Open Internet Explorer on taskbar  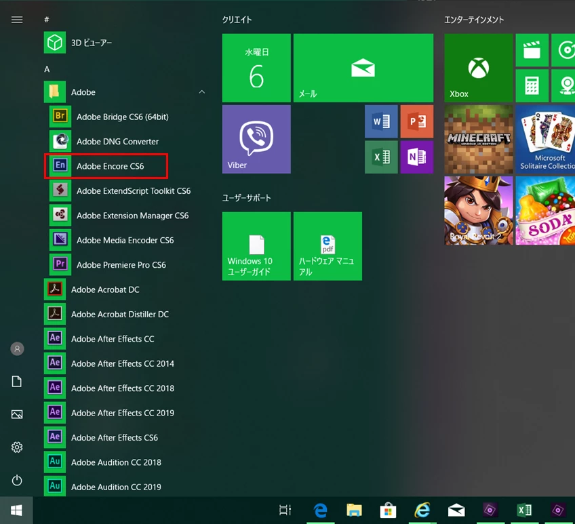[422, 510]
